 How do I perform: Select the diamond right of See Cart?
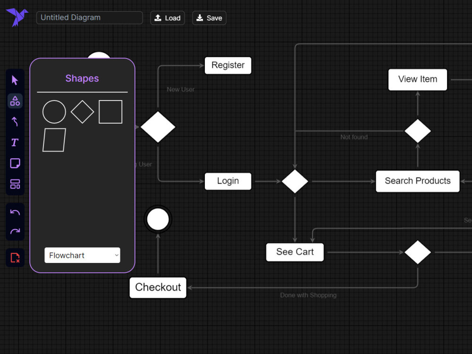418,252
